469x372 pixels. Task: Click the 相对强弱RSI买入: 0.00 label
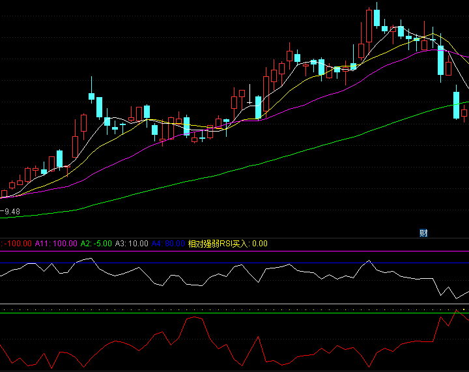pos(227,244)
